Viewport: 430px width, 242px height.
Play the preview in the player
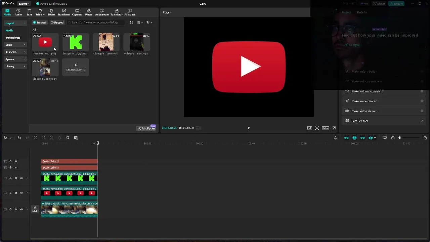click(x=249, y=128)
